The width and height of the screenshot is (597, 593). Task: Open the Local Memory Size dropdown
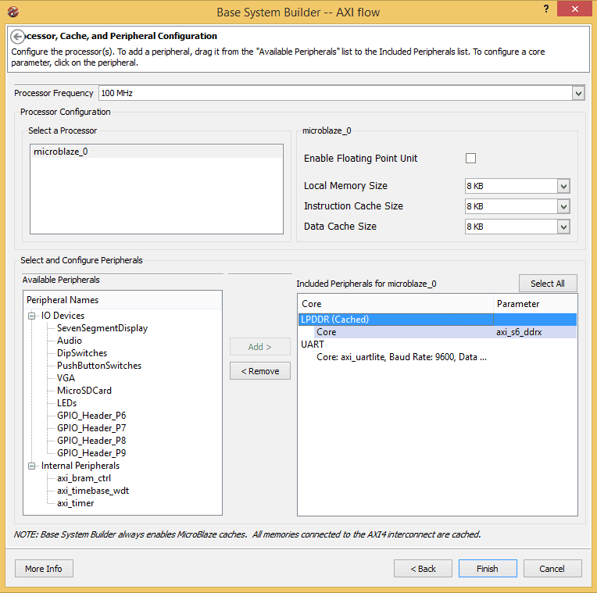[563, 186]
